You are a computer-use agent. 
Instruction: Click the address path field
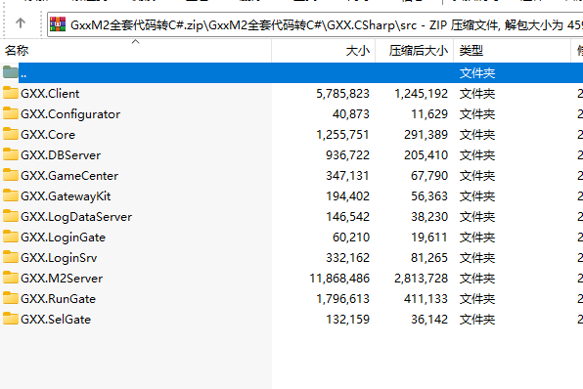point(315,24)
